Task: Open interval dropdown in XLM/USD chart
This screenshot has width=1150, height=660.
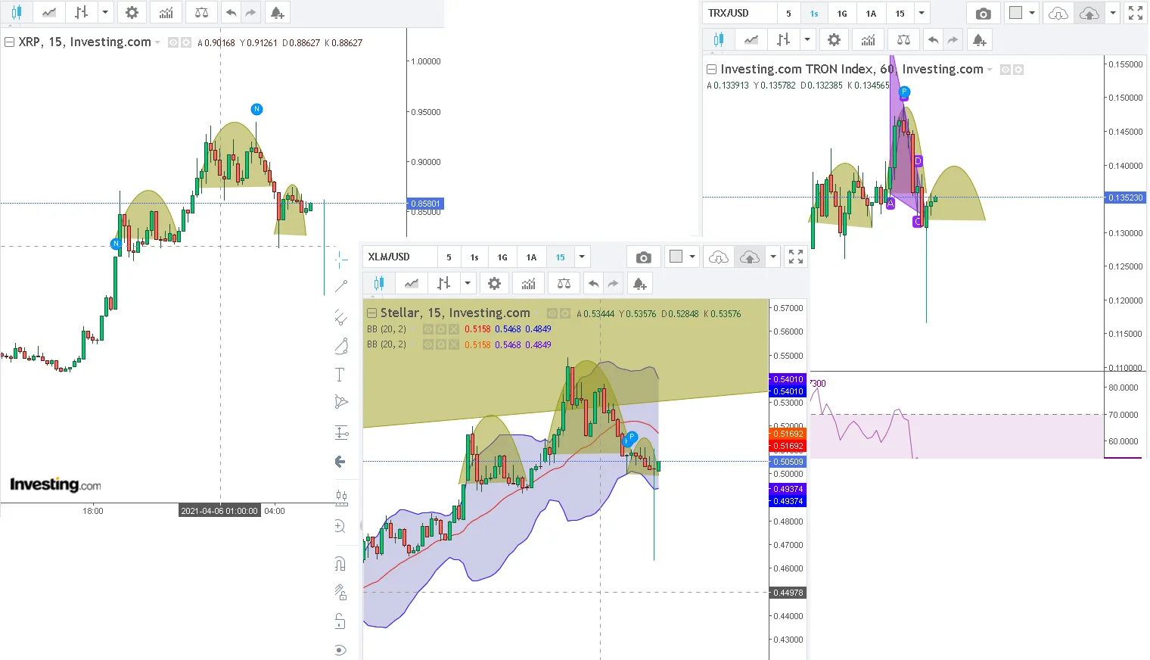Action: [582, 257]
